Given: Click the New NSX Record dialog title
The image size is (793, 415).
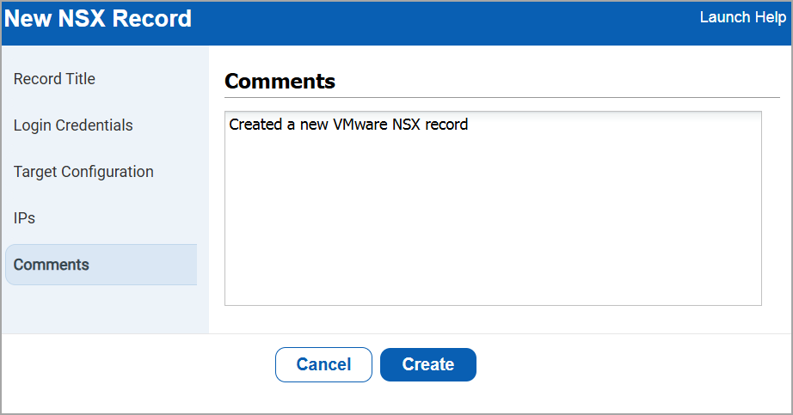Looking at the screenshot, I should click(x=98, y=18).
